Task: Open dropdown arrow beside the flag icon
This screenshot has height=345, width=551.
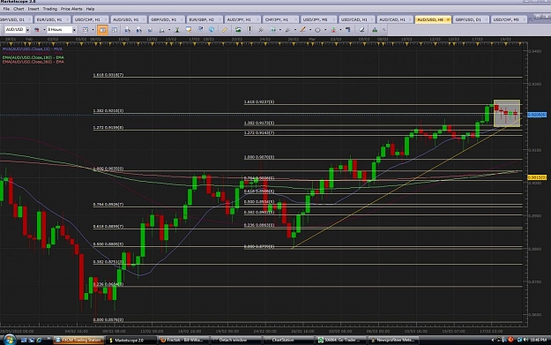Action: (x=44, y=30)
